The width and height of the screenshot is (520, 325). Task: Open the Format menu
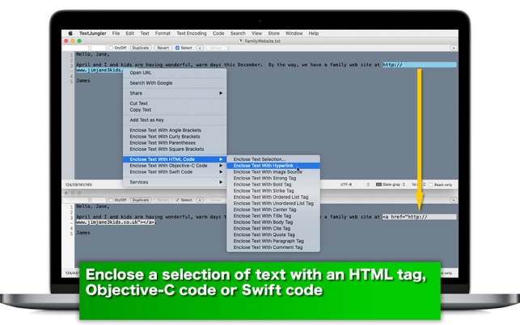point(163,33)
